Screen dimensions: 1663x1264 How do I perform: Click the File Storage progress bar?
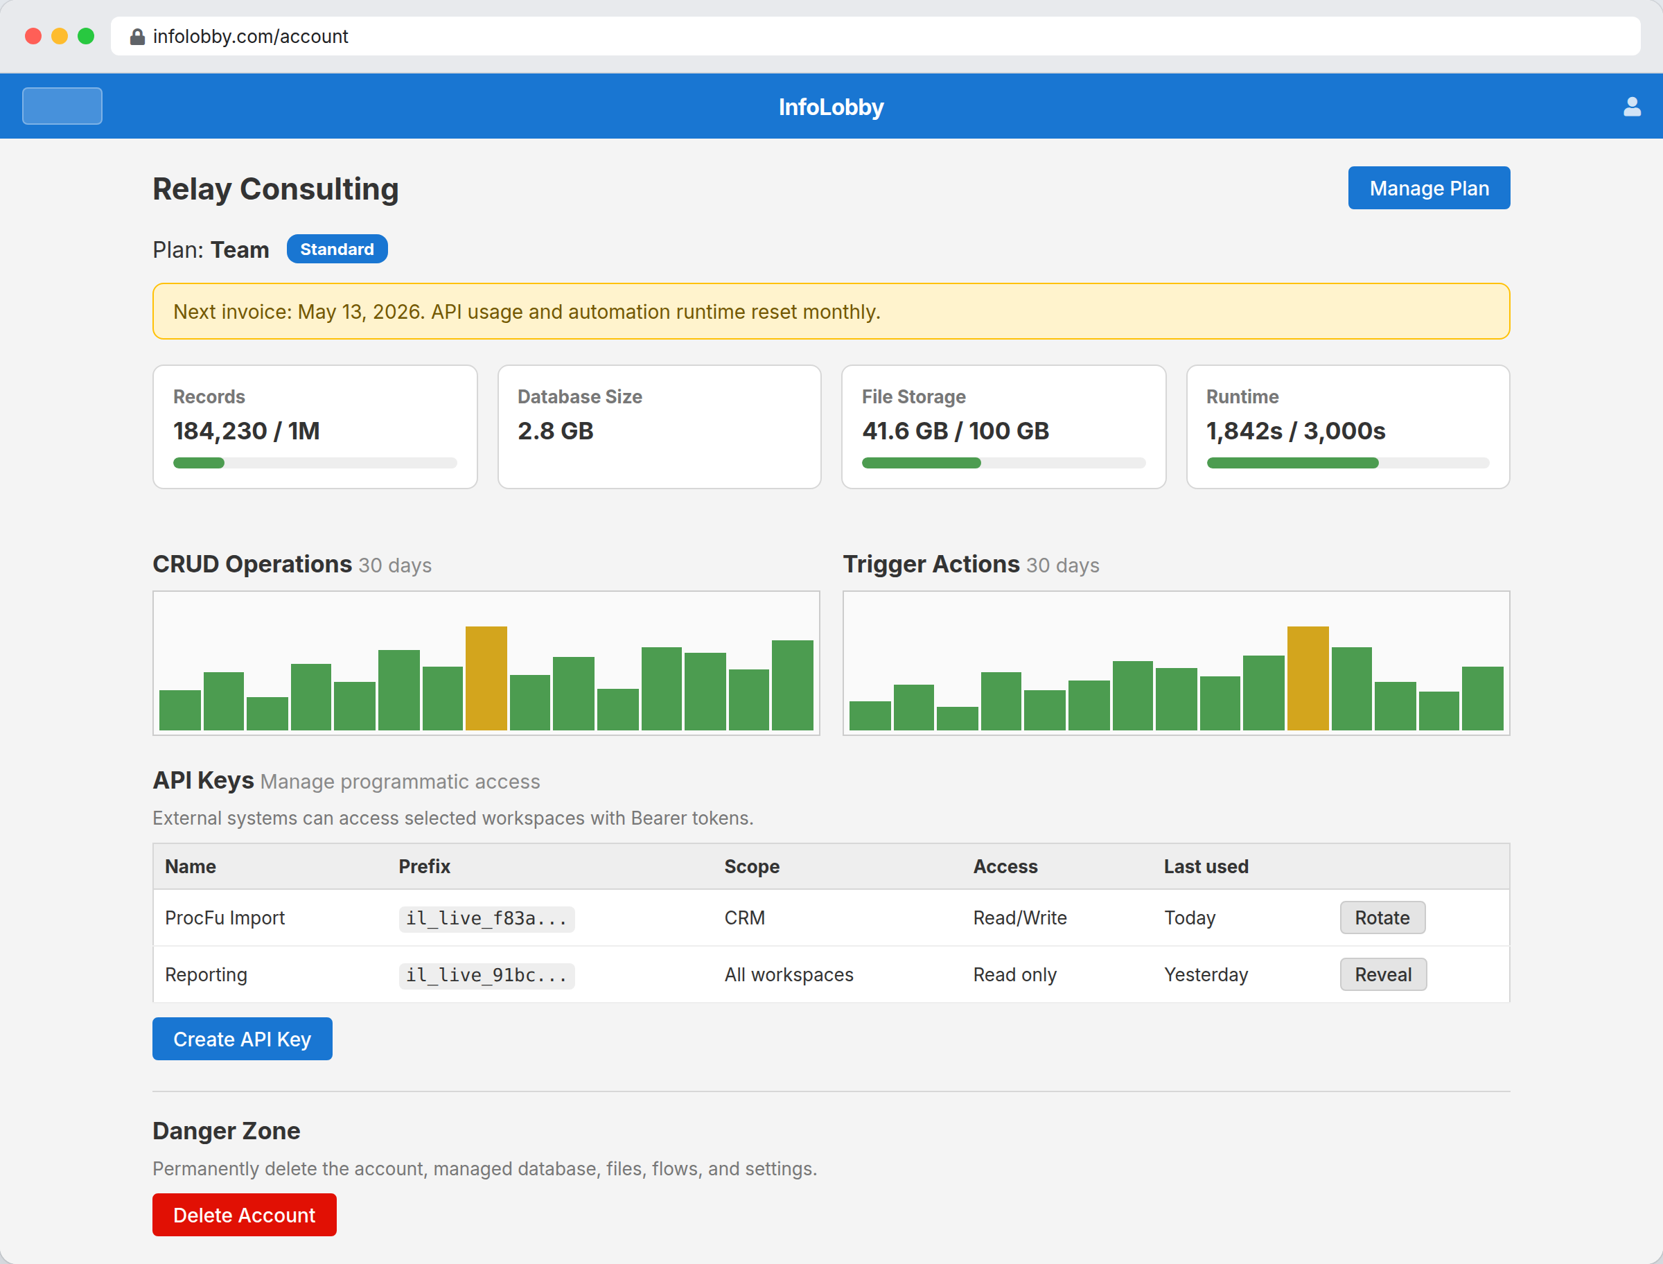pos(1003,463)
